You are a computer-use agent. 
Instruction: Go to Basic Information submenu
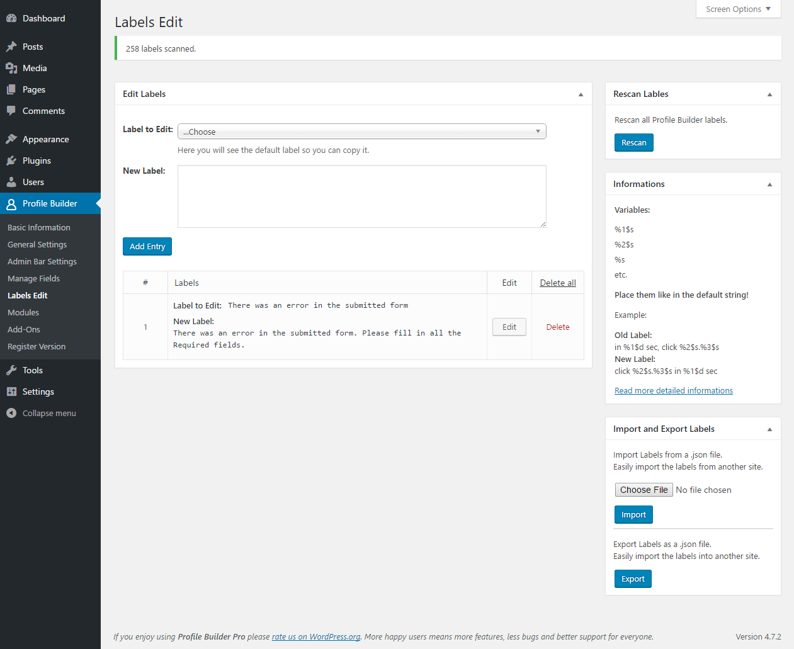tap(39, 227)
